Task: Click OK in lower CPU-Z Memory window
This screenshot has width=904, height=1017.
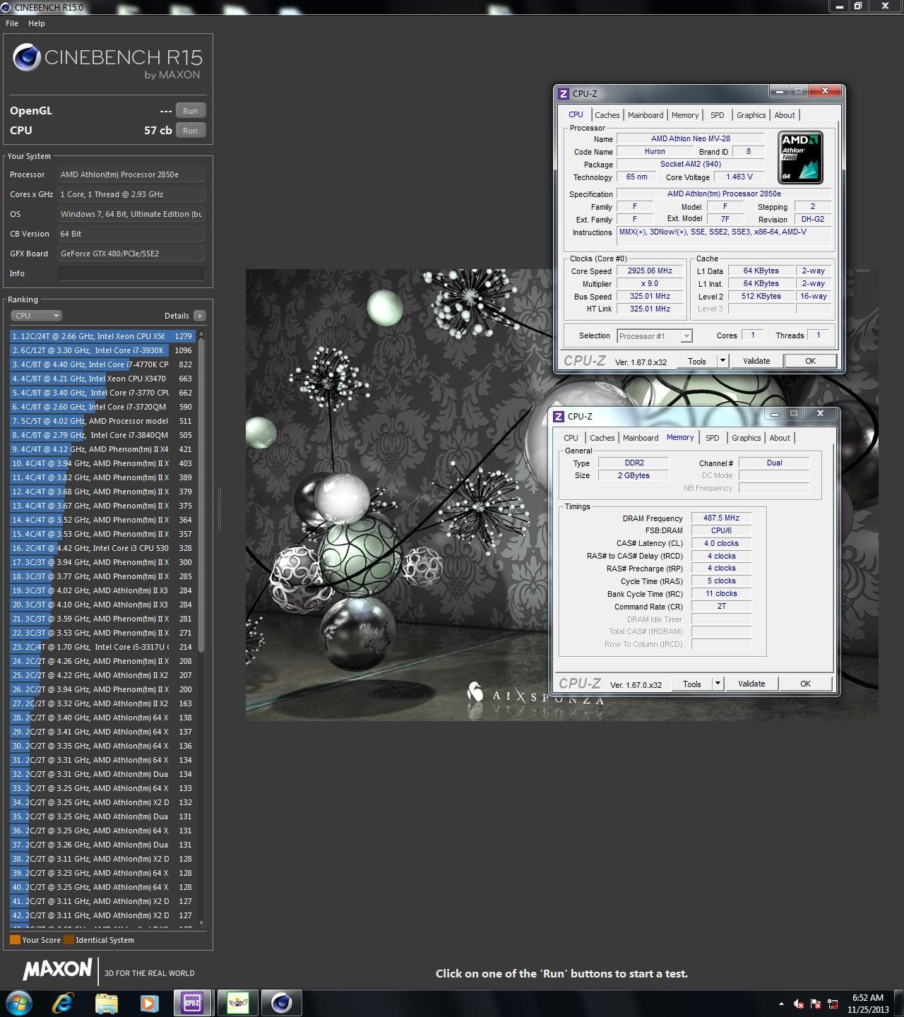Action: (x=805, y=684)
